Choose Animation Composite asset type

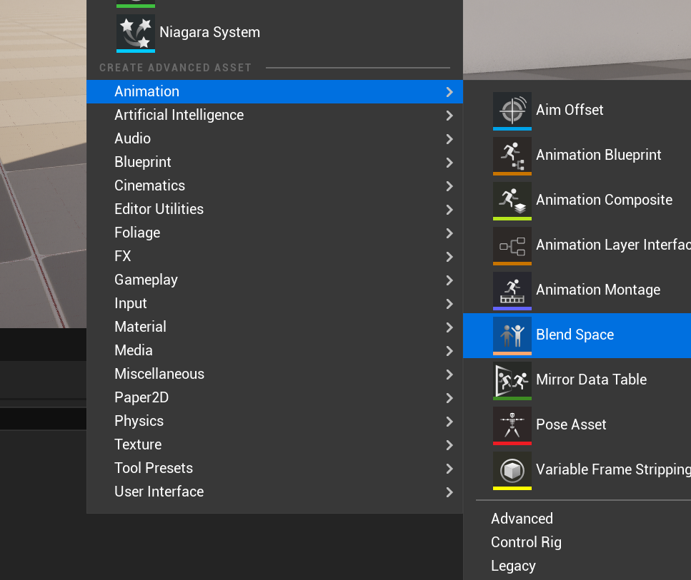pyautogui.click(x=577, y=200)
